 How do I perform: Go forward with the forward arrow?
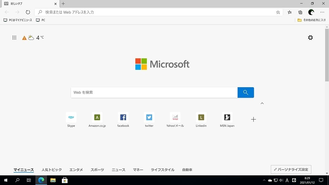17,12
